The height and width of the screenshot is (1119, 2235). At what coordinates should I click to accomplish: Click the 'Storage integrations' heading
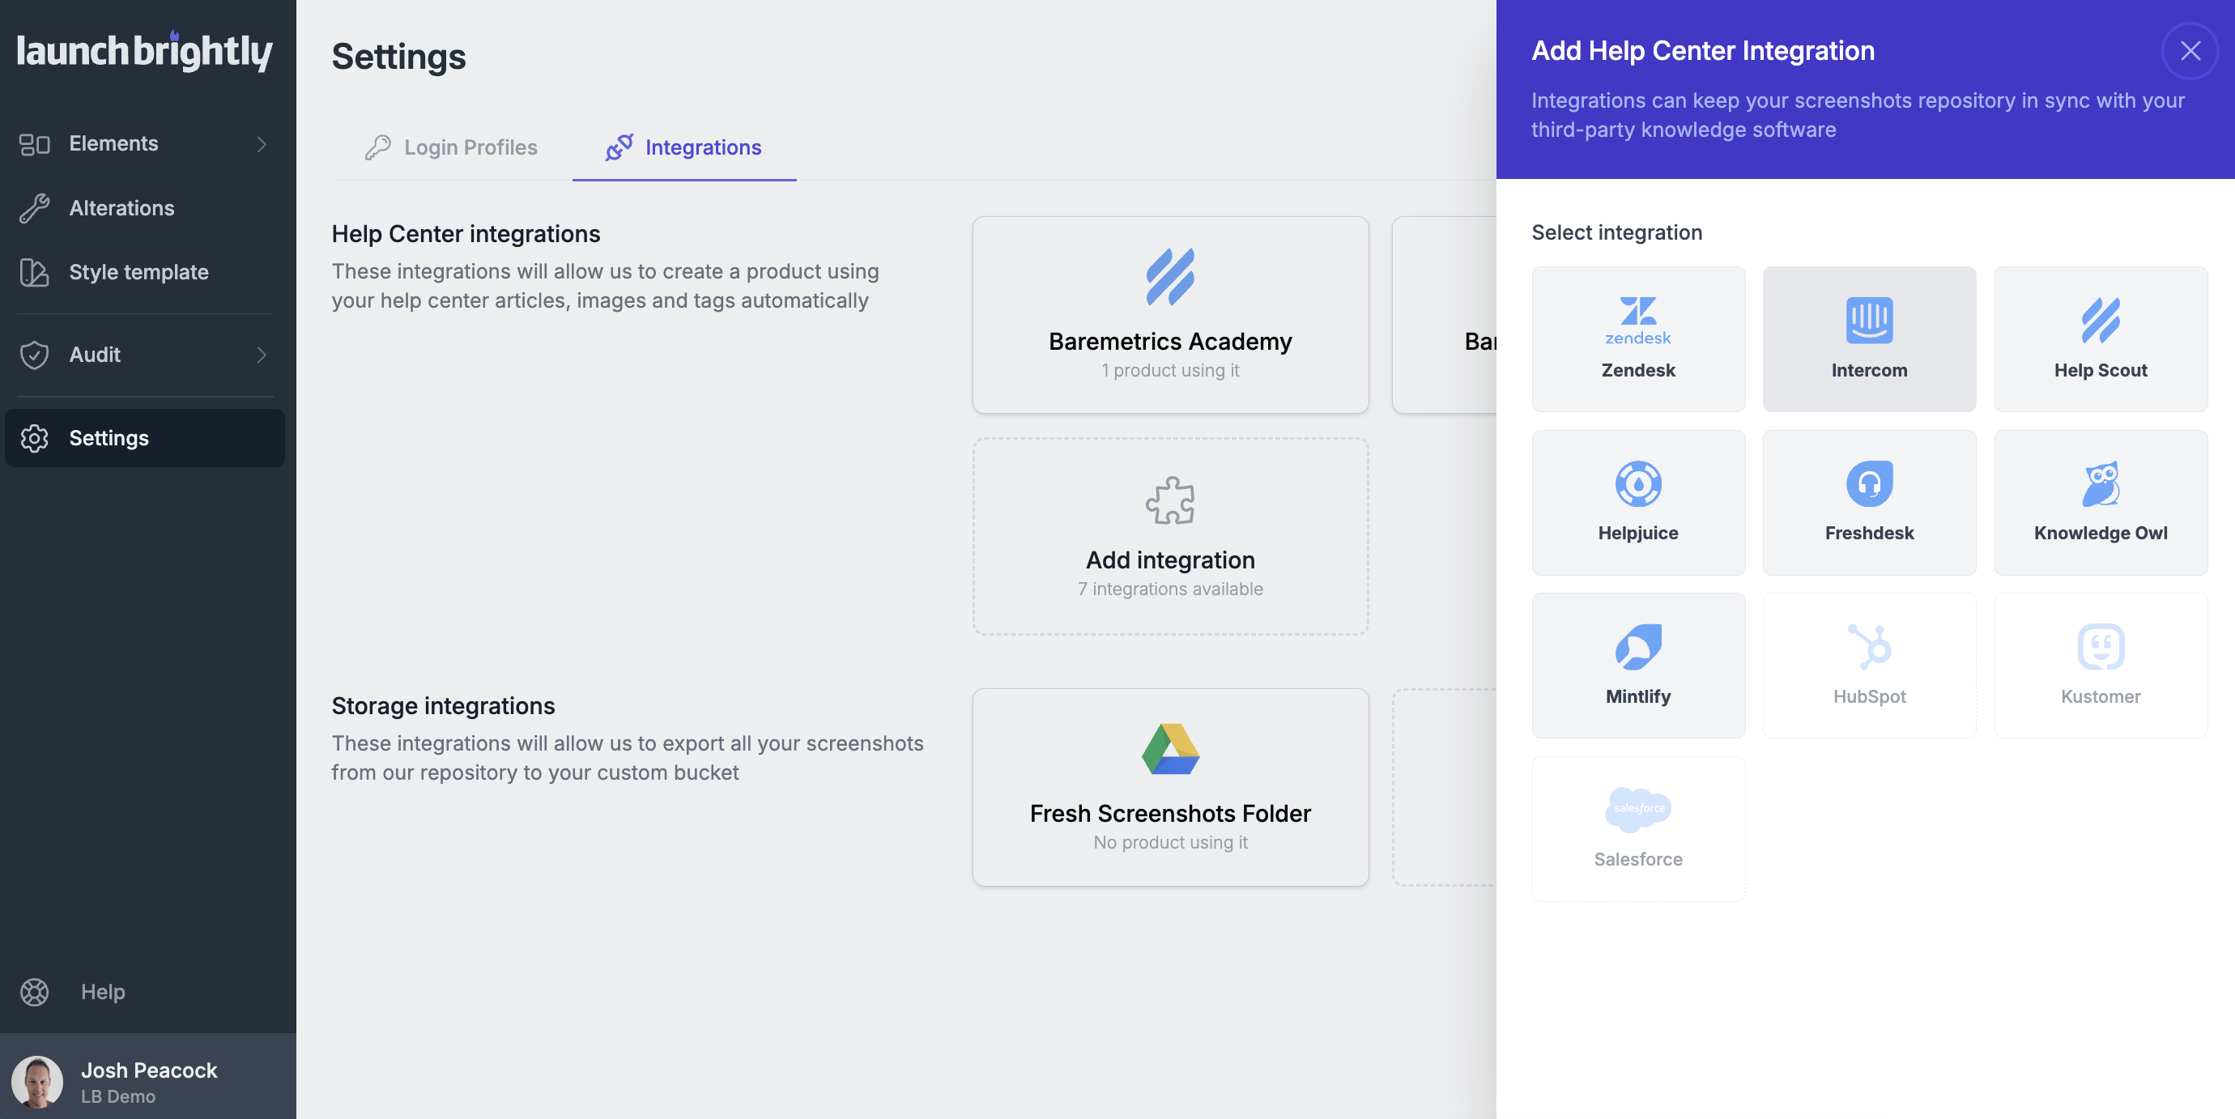point(444,706)
